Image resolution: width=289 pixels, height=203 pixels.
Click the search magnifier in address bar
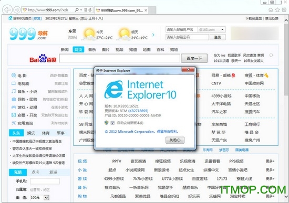pos(77,10)
